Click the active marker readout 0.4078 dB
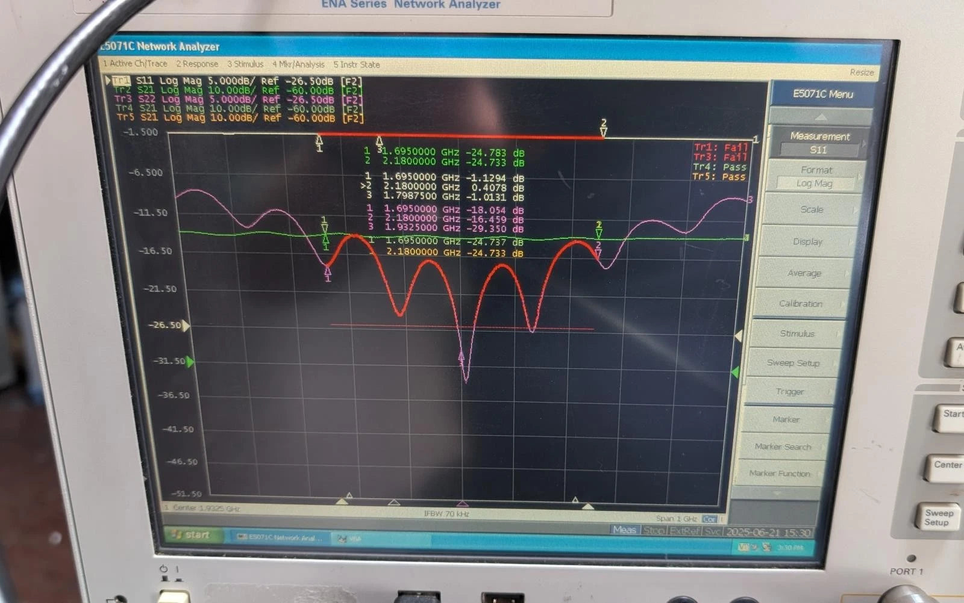Viewport: 964px width, 603px height. click(498, 188)
